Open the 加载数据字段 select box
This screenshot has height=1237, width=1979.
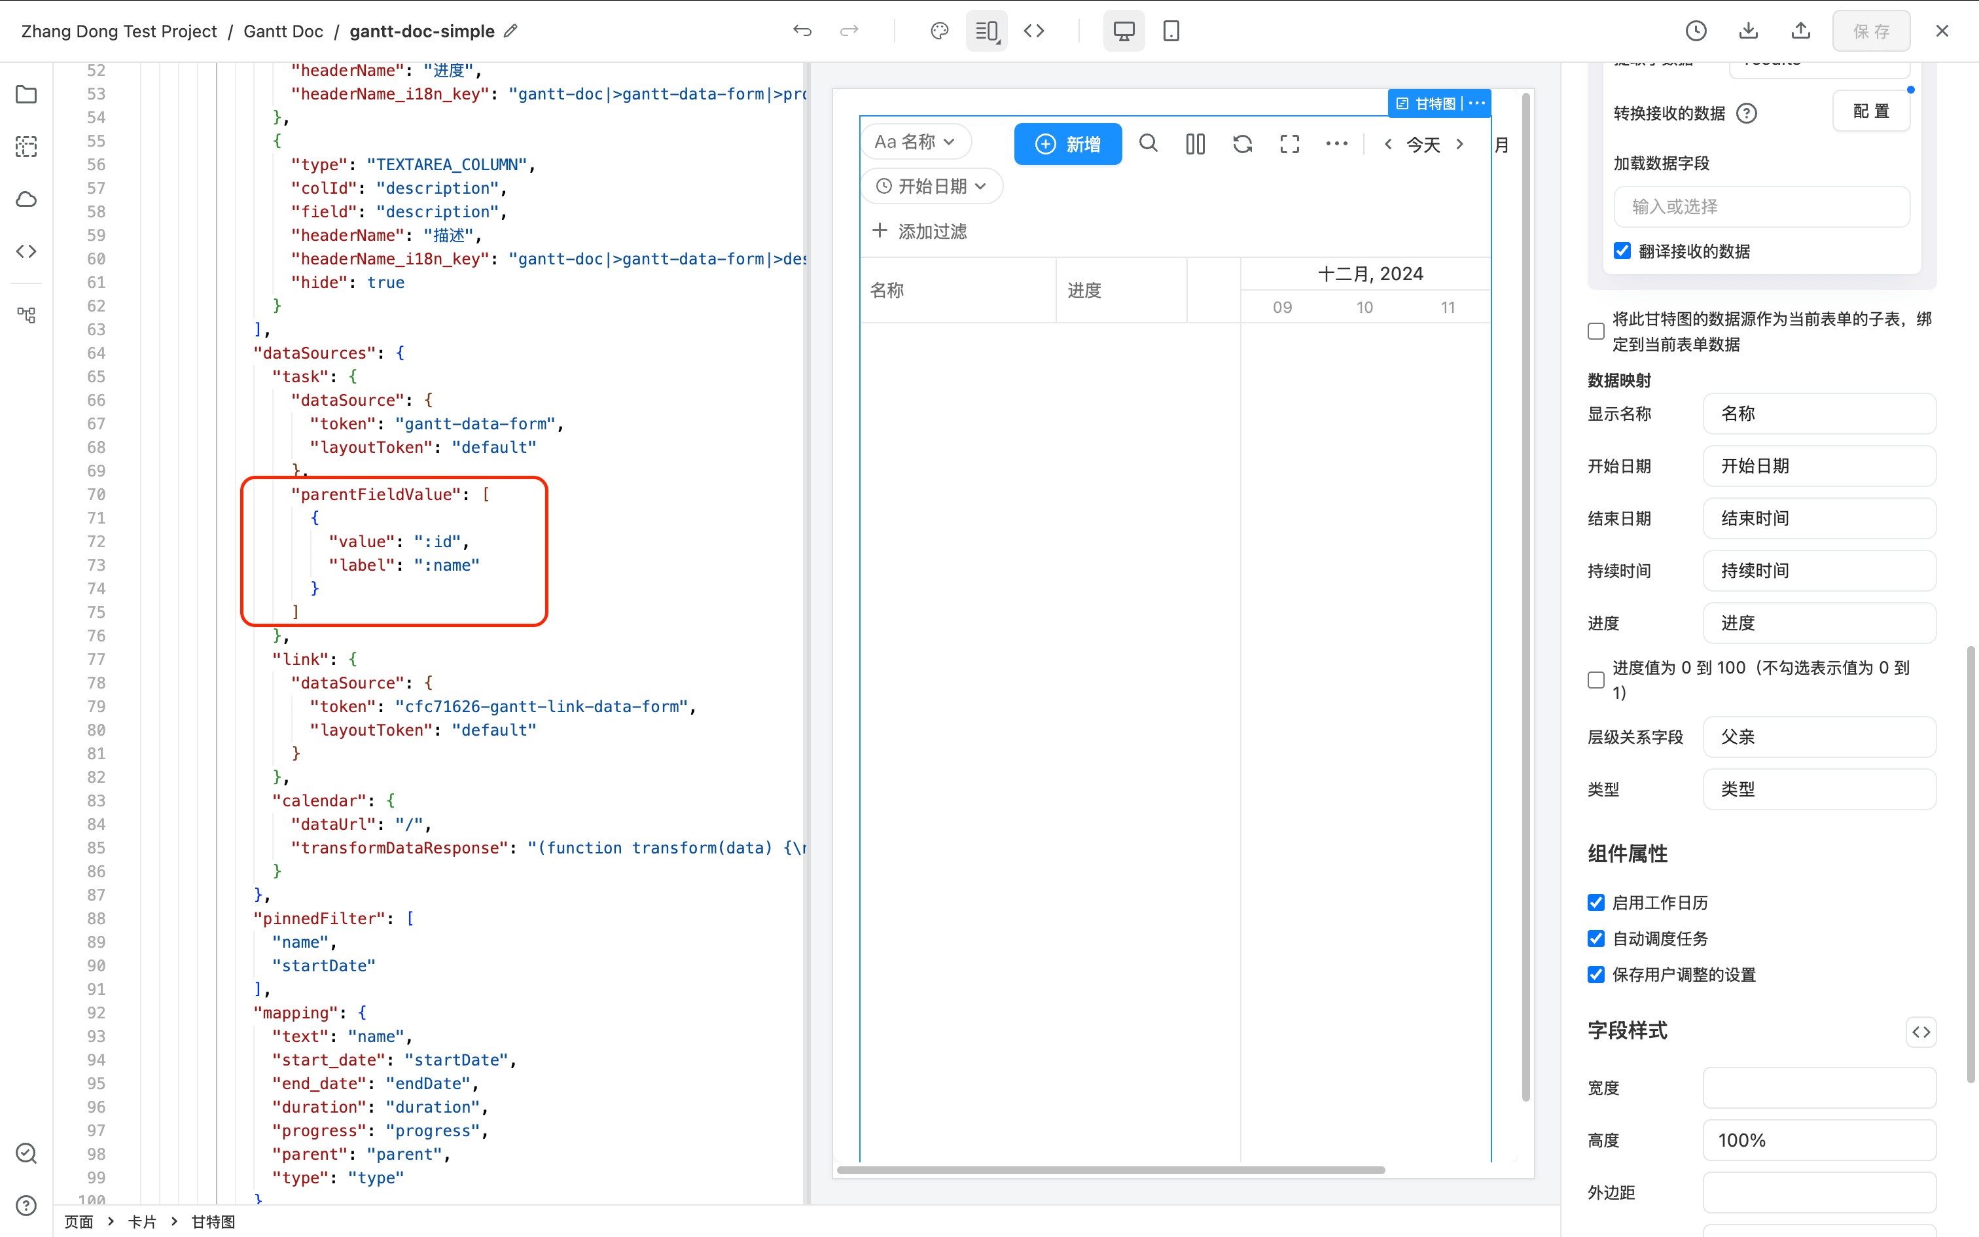[1762, 207]
